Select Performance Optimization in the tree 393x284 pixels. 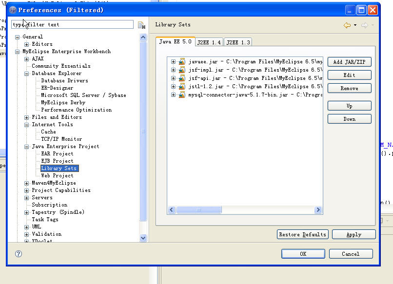(x=77, y=110)
